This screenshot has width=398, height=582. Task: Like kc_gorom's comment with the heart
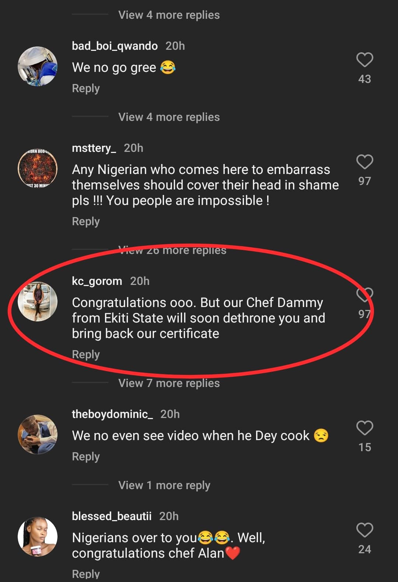coord(364,295)
